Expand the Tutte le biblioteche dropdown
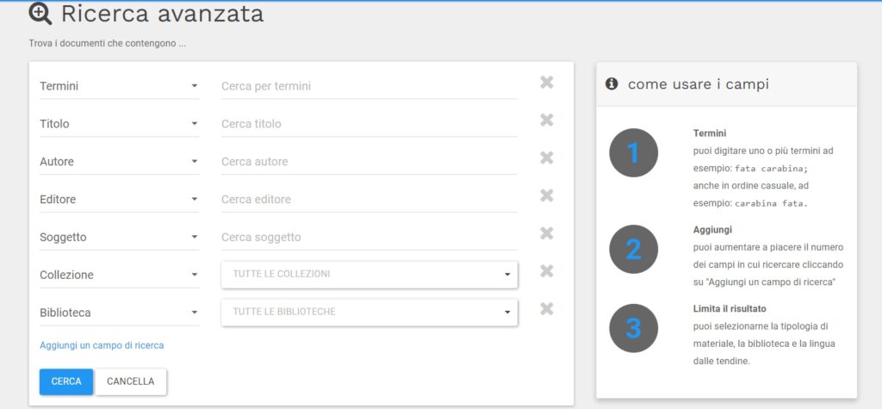Viewport: 882px width, 409px height. tap(370, 313)
